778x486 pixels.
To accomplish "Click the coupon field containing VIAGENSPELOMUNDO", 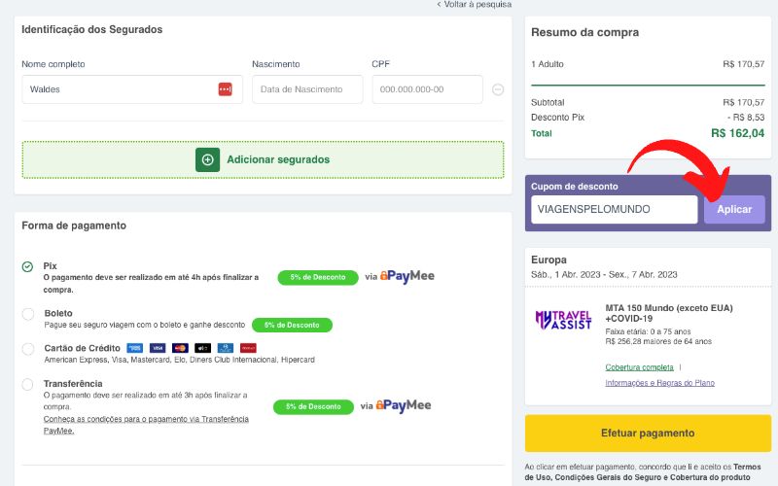I will coord(615,209).
